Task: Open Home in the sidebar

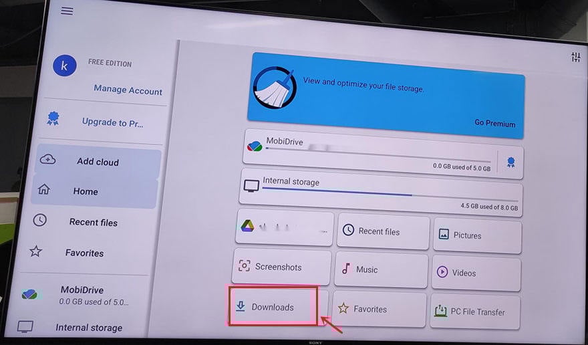Action: (x=85, y=191)
